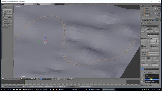Open the File menu

click(x=6, y=4)
